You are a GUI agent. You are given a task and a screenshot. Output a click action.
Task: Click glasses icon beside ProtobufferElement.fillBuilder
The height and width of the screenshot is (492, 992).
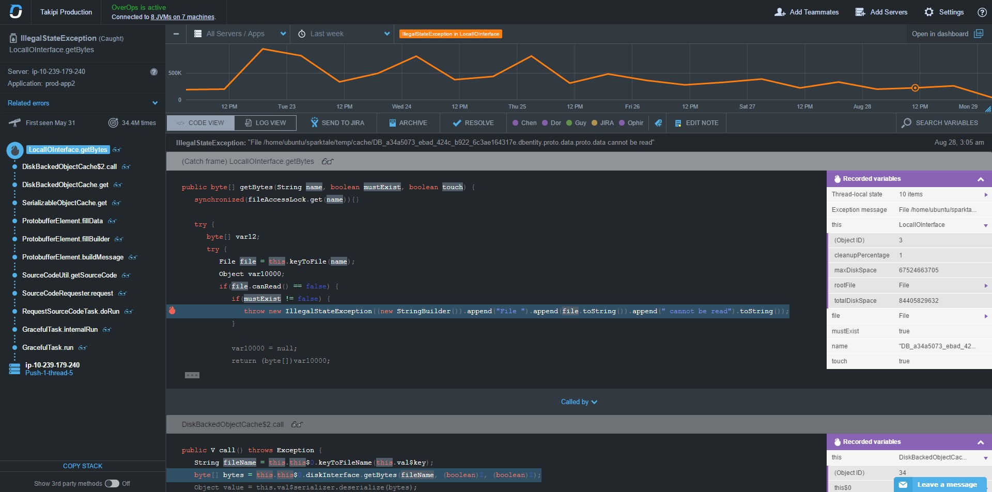[119, 239]
